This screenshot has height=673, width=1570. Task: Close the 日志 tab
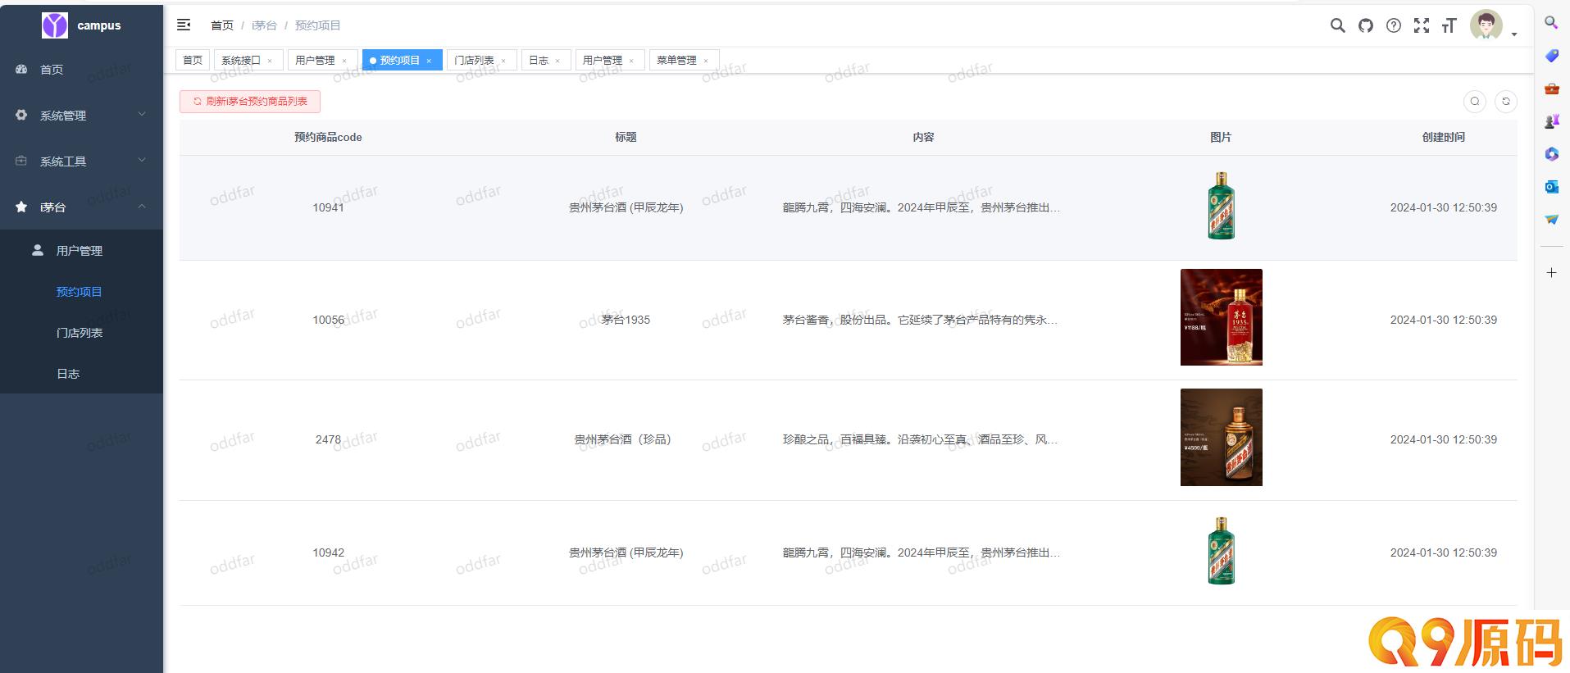(x=557, y=61)
